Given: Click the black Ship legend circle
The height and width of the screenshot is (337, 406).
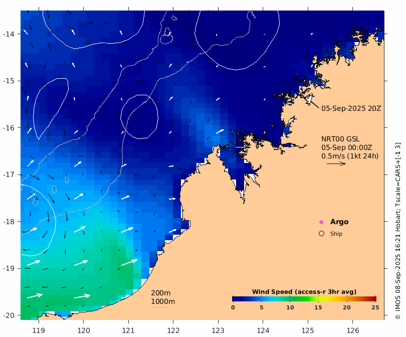Looking at the screenshot, I should click(x=321, y=234).
